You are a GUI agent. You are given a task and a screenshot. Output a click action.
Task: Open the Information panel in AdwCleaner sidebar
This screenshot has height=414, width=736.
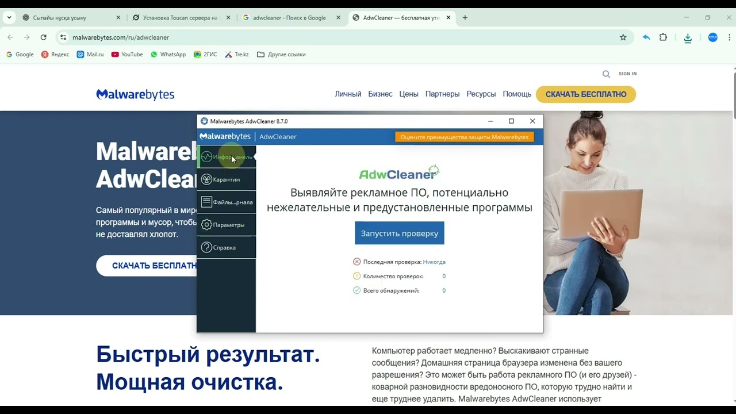(227, 157)
